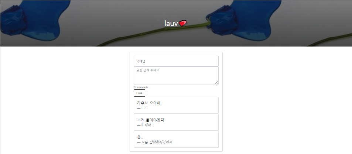Image resolution: width=352 pixels, height=154 pixels.
Task: Click the 'lauv' page title text
Action: [171, 23]
